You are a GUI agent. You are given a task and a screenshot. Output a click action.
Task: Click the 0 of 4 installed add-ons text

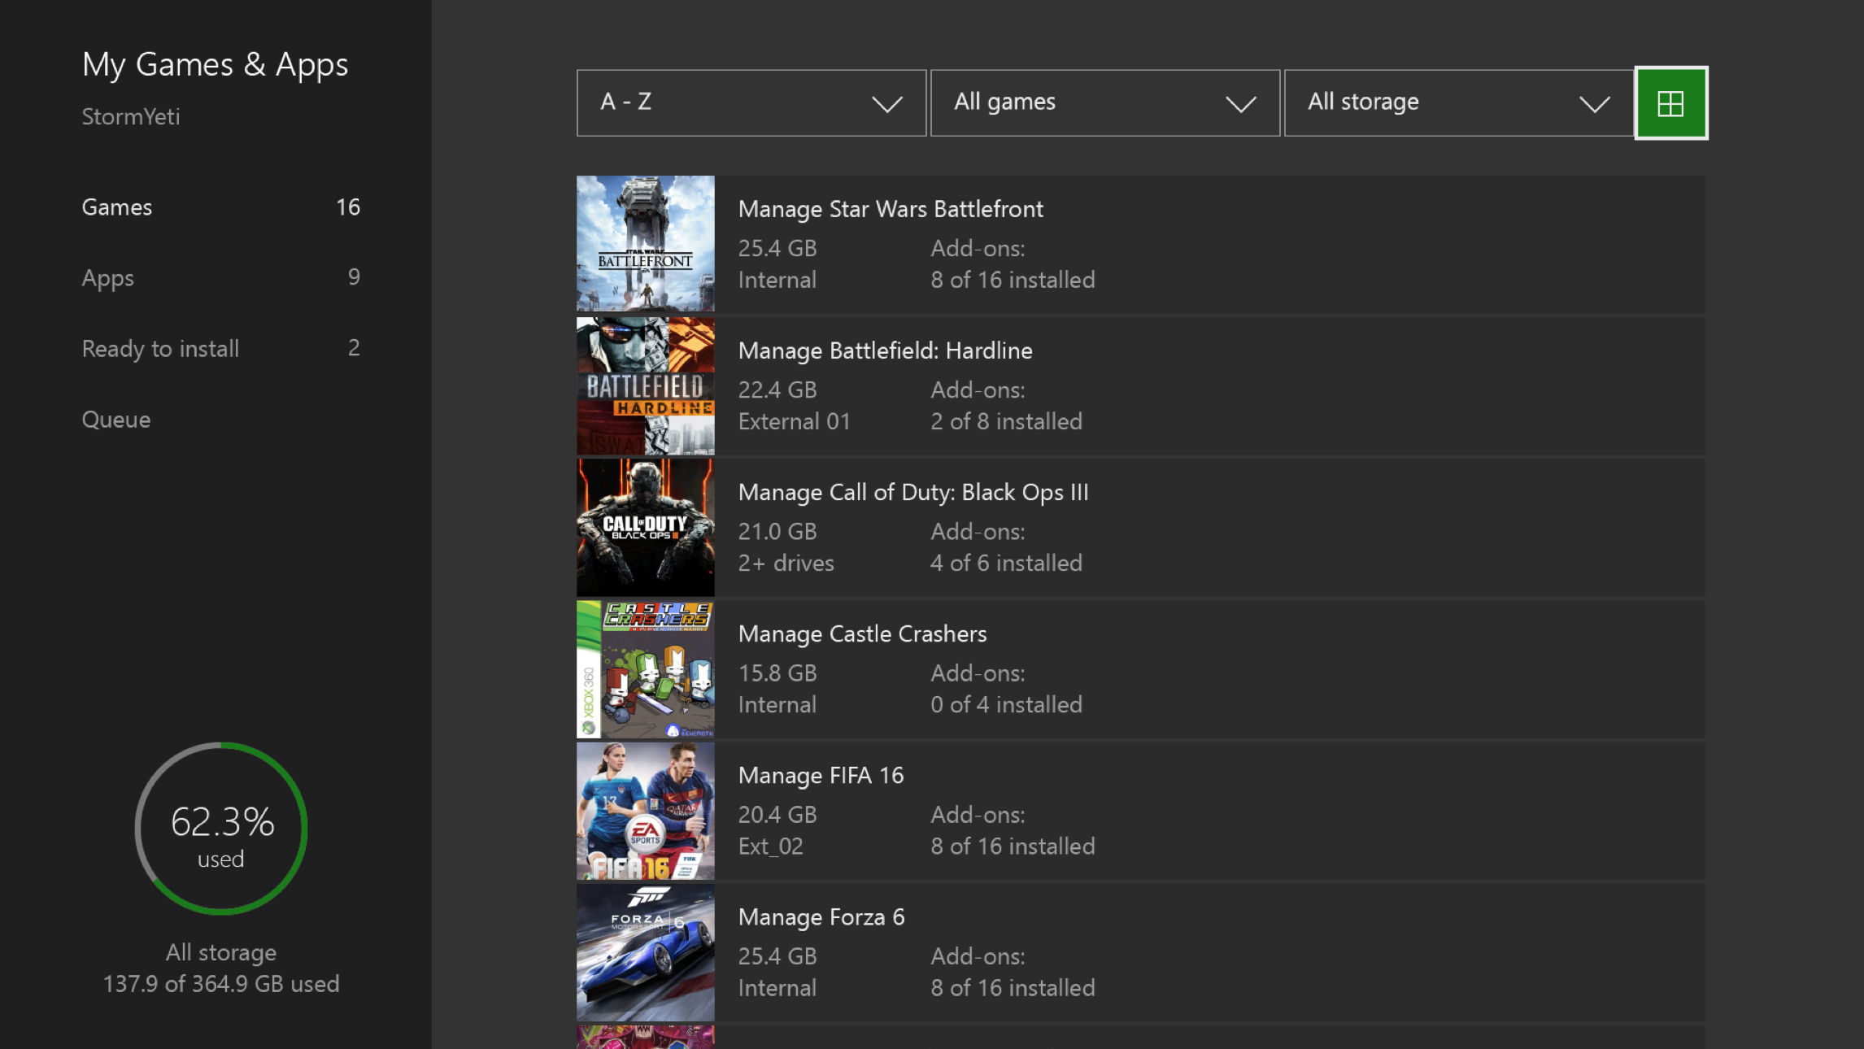[x=1006, y=704]
